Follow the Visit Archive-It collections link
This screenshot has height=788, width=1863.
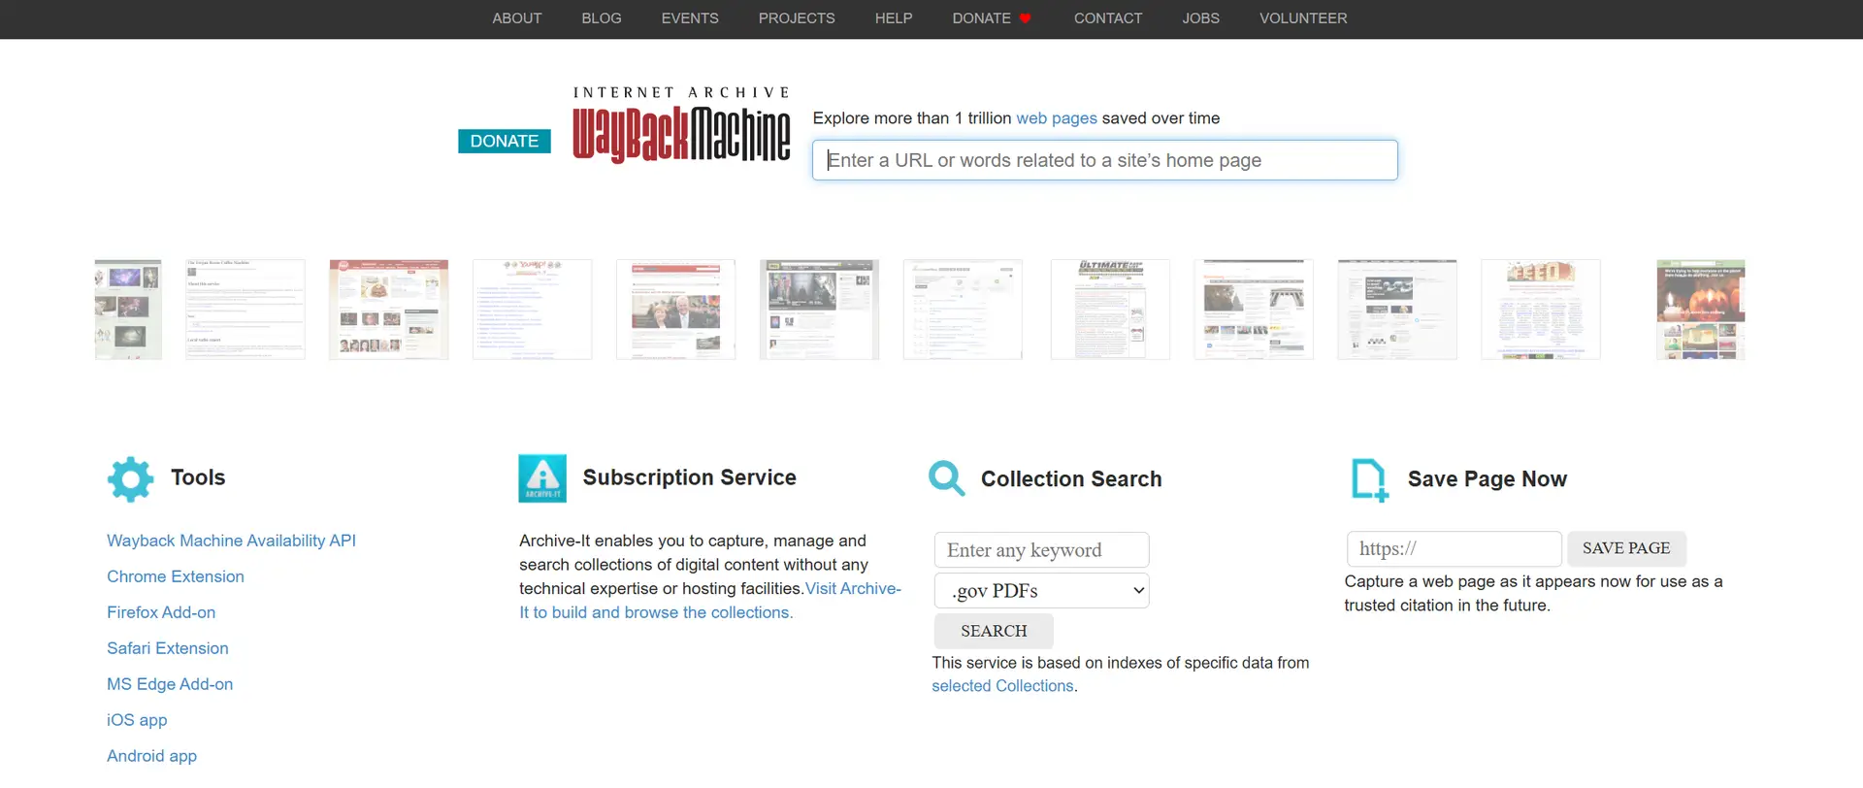709,601
